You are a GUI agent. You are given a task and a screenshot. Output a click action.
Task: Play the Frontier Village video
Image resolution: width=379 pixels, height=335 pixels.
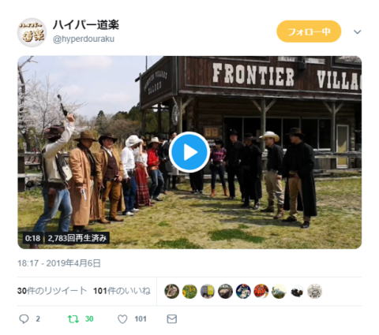pyautogui.click(x=189, y=152)
